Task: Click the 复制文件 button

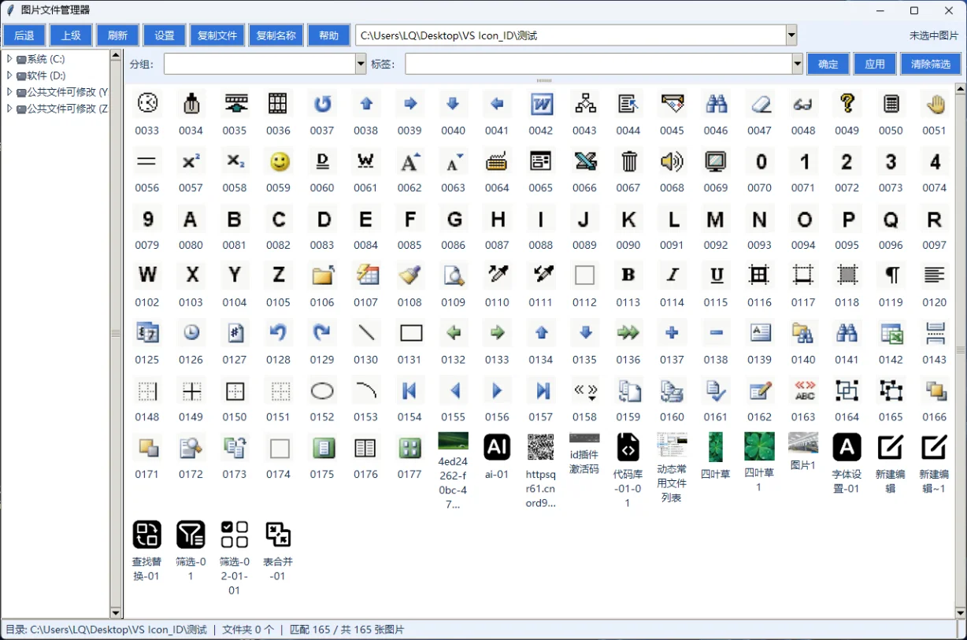Action: [x=217, y=35]
